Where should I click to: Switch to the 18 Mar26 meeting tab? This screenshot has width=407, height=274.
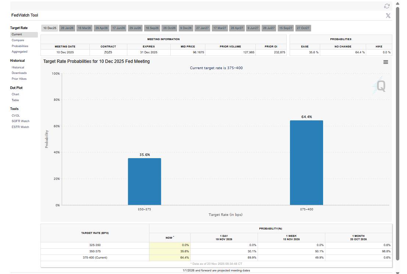tap(84, 28)
